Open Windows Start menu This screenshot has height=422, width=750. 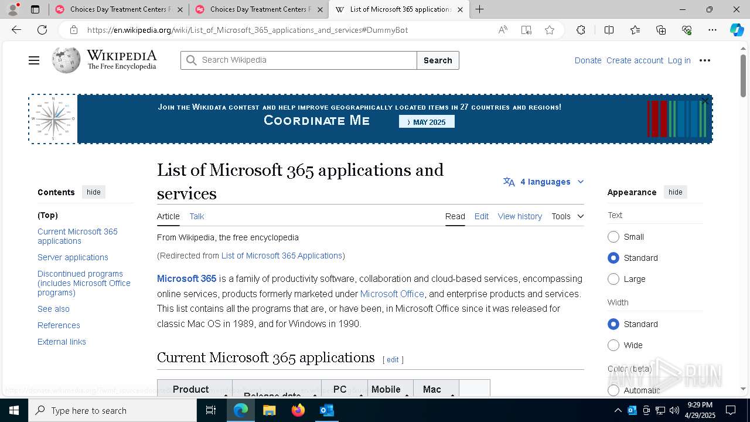point(14,410)
